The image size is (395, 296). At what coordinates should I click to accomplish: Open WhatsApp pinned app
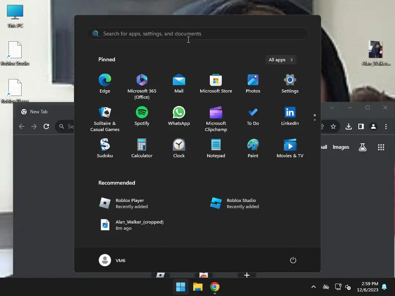pyautogui.click(x=179, y=116)
